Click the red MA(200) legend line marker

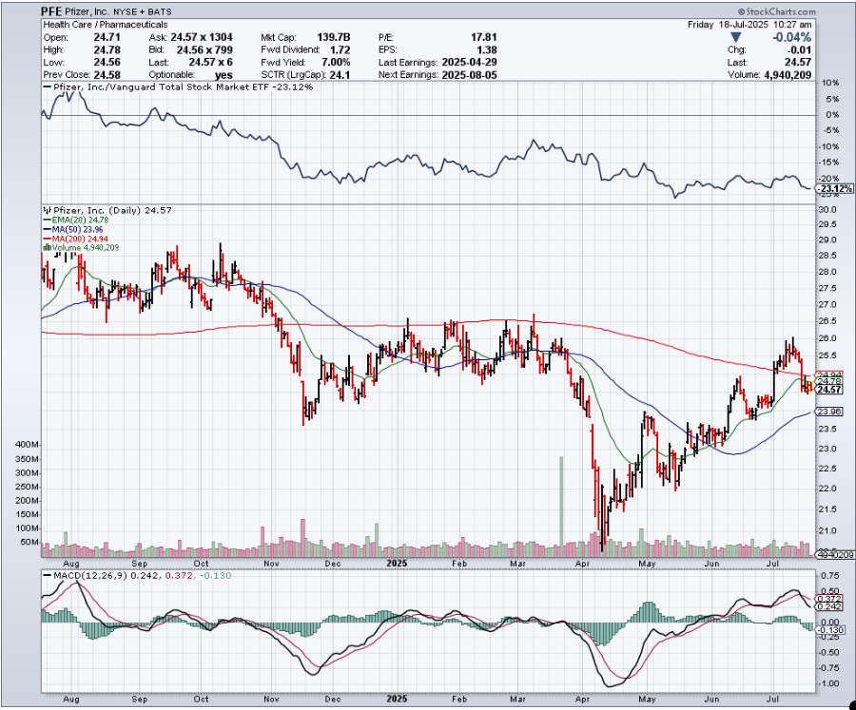[x=47, y=239]
